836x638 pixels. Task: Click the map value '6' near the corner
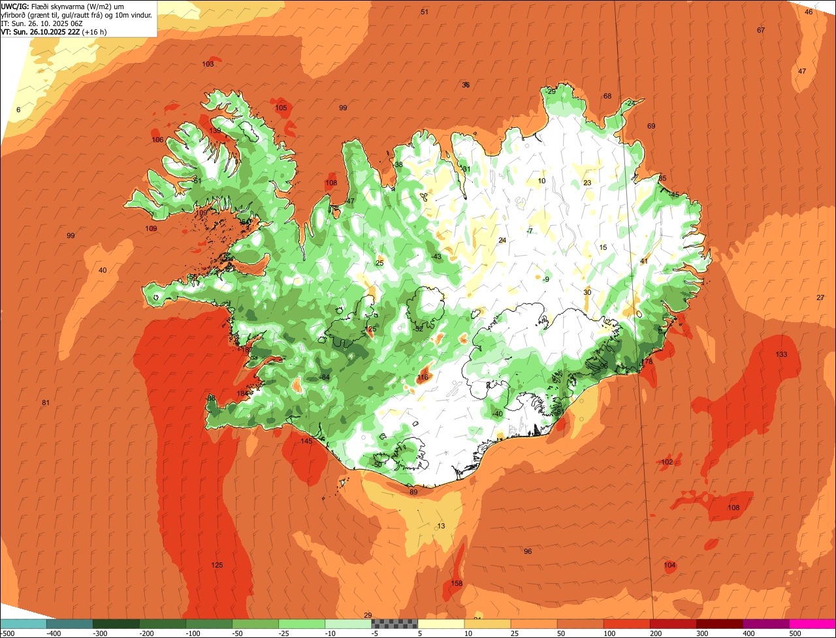18,110
